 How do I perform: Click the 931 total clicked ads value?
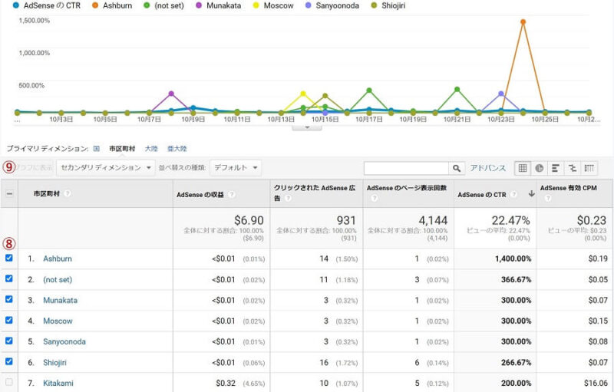tap(346, 220)
